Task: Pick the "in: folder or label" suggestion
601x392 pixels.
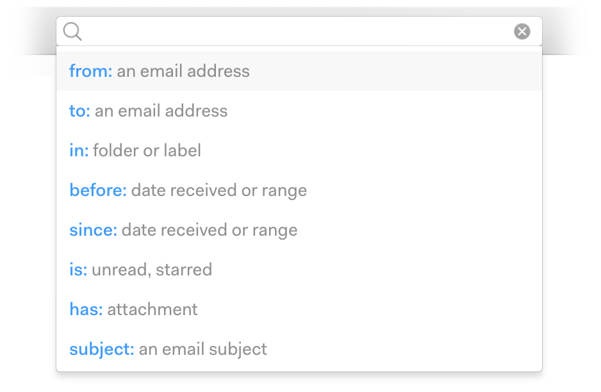Action: pyautogui.click(x=299, y=151)
